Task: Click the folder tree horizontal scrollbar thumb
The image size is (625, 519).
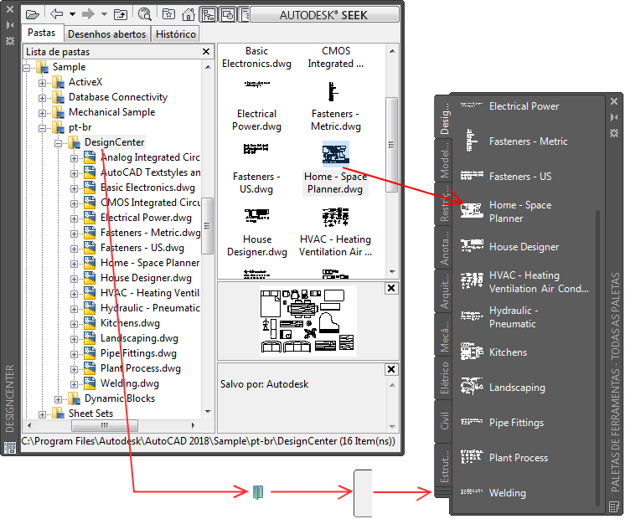Action: pyautogui.click(x=105, y=425)
